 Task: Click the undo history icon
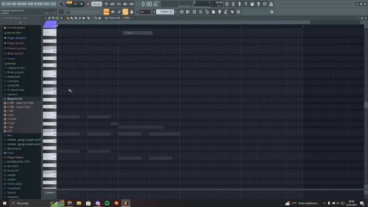[227, 4]
